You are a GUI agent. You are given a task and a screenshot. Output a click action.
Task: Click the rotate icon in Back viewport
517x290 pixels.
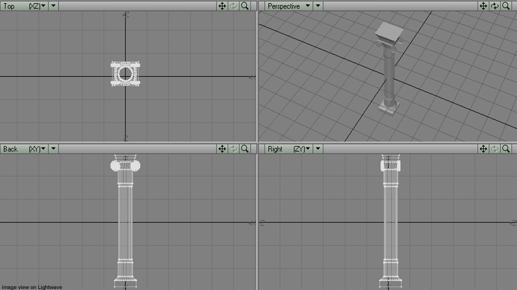pos(233,149)
